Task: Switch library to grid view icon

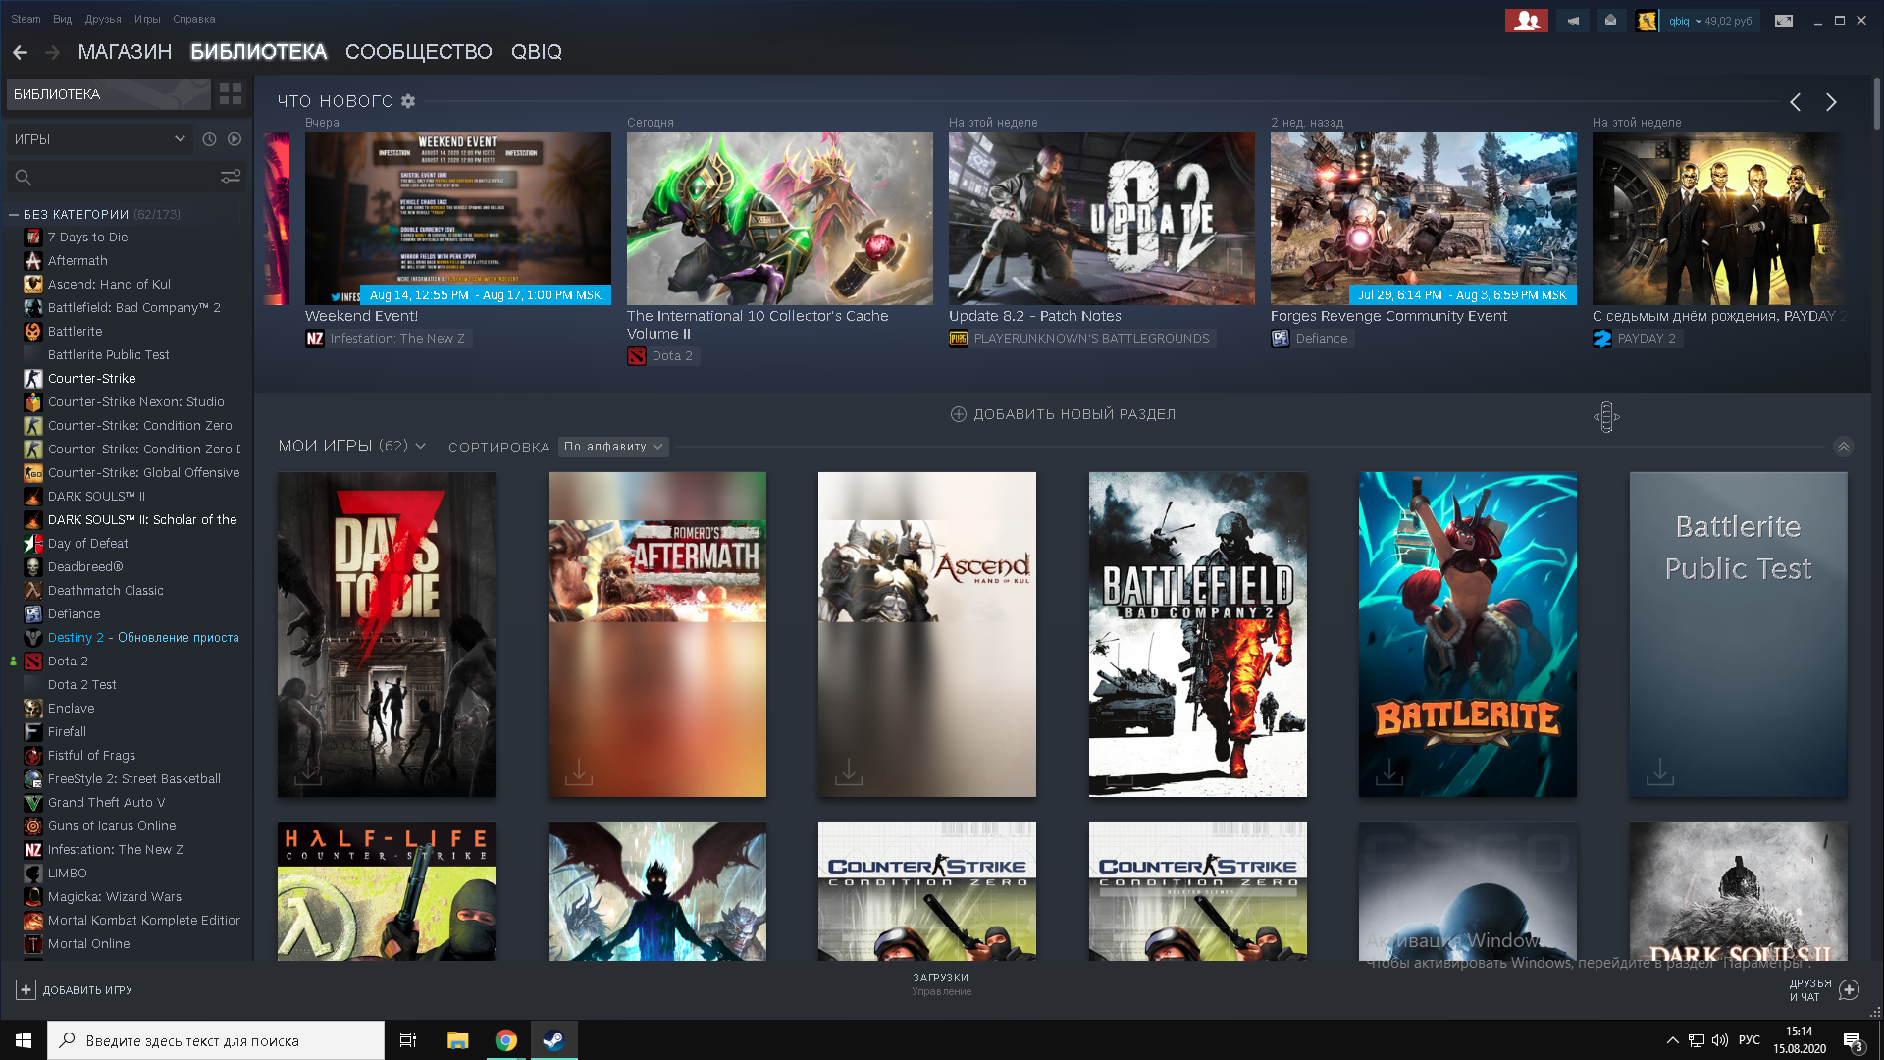Action: click(x=231, y=94)
